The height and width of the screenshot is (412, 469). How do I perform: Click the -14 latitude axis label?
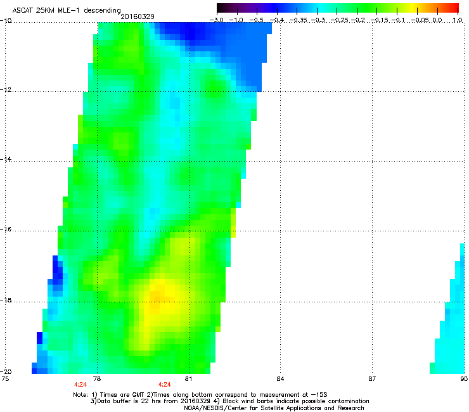[6, 159]
